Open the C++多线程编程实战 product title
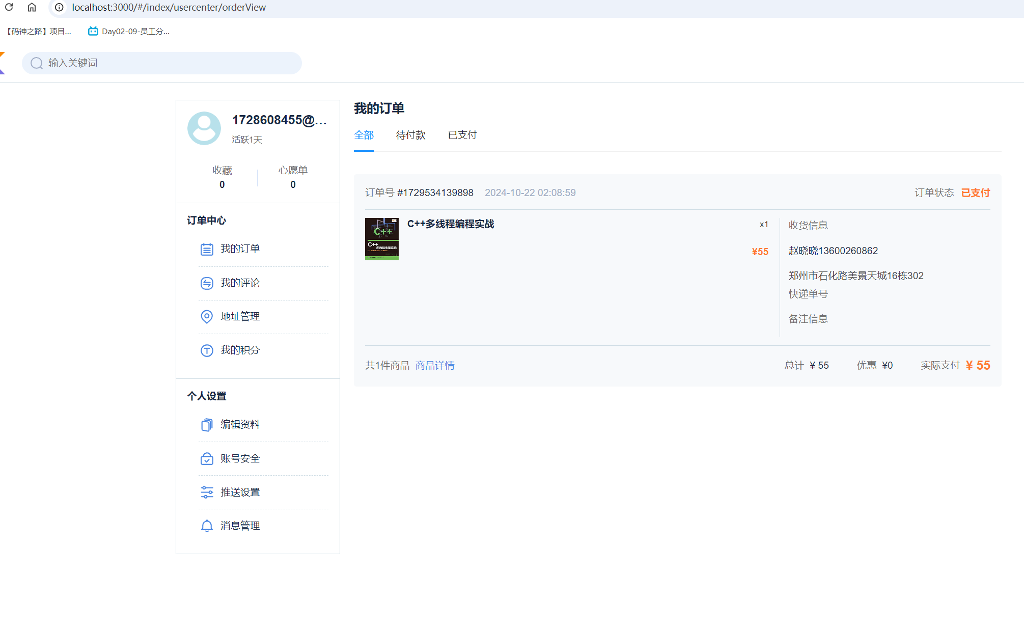The image size is (1024, 629). coord(450,224)
